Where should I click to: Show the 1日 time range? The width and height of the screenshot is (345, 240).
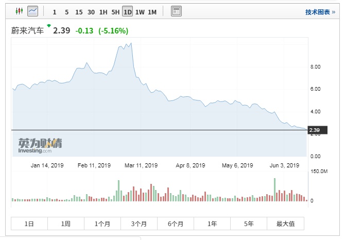[x=29, y=224]
